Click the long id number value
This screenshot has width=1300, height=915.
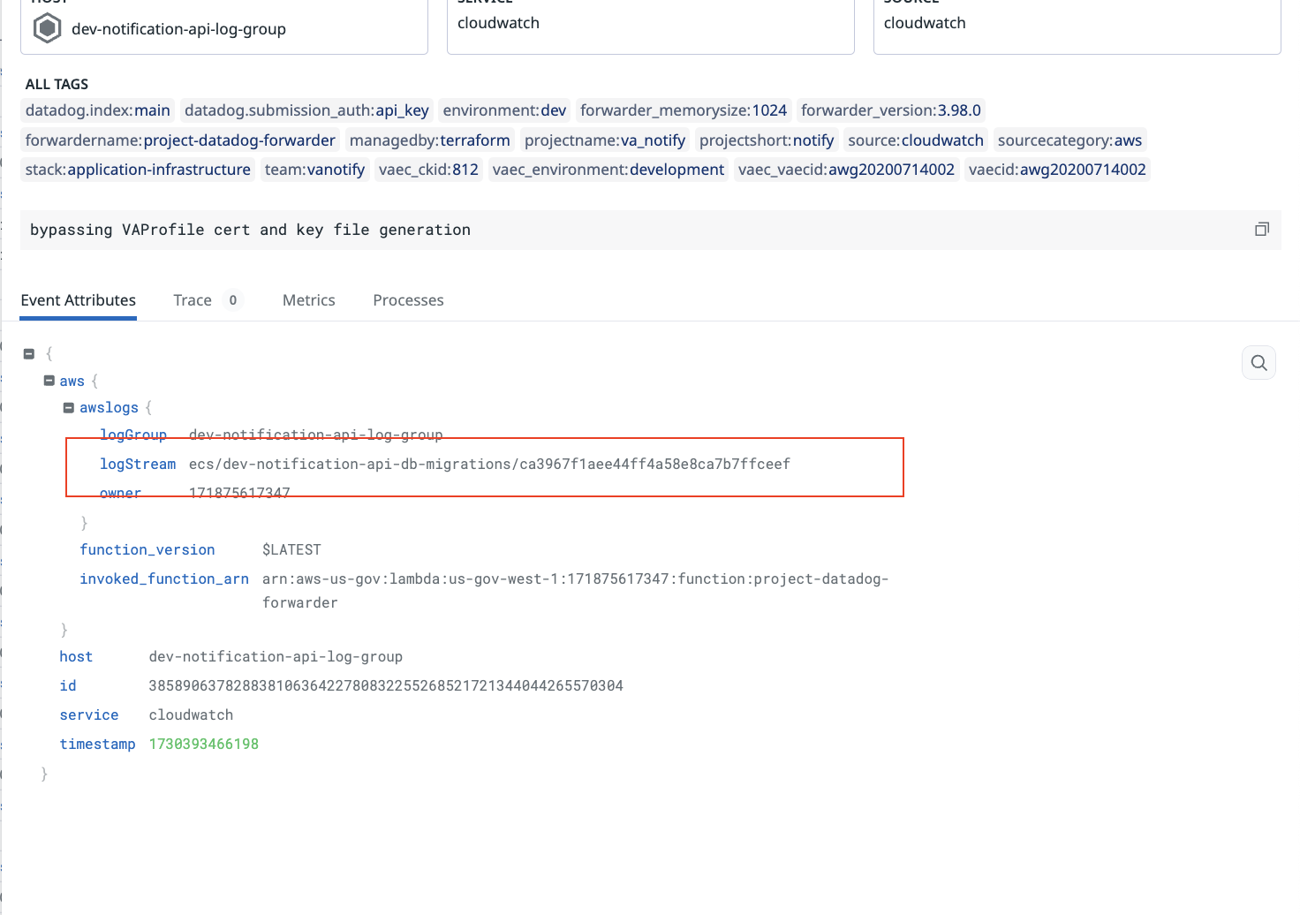click(x=386, y=686)
